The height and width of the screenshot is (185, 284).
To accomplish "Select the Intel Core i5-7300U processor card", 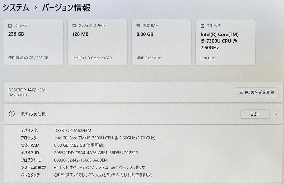I will (x=225, y=42).
